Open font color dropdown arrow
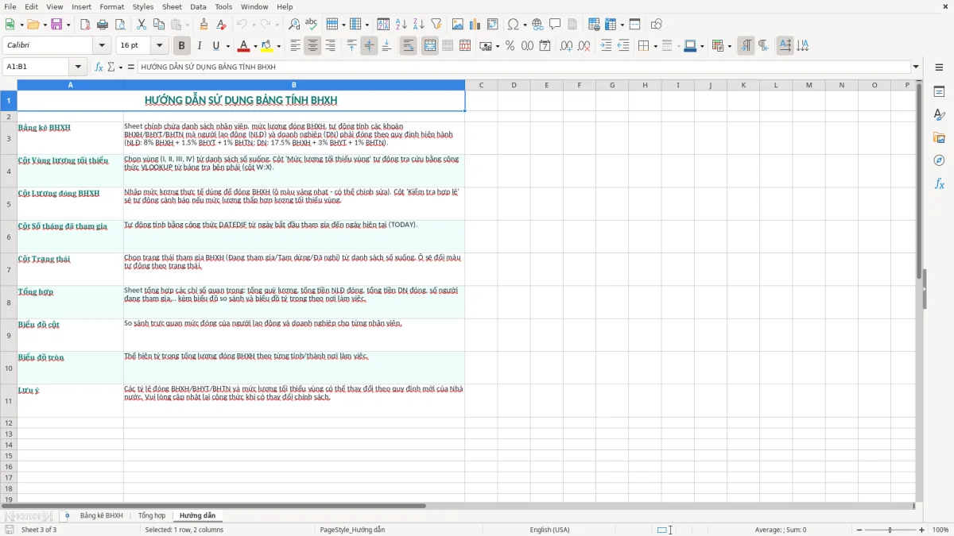Image resolution: width=954 pixels, height=536 pixels. coord(254,46)
